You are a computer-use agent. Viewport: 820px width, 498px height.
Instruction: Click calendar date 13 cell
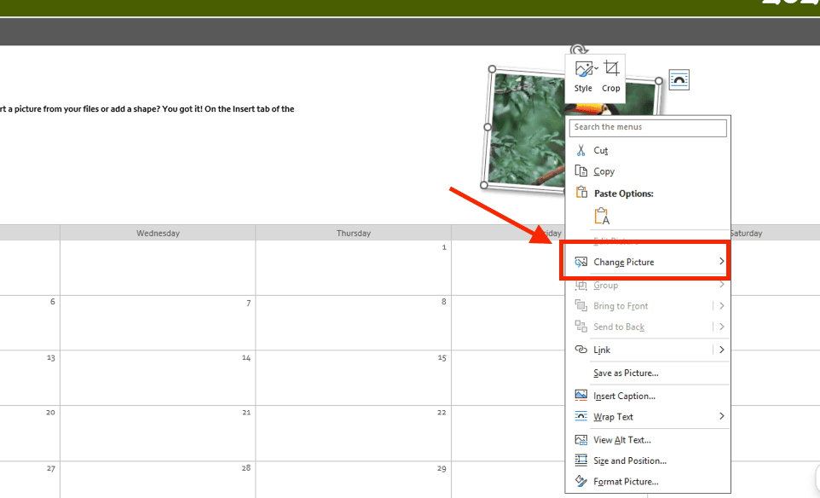point(51,358)
